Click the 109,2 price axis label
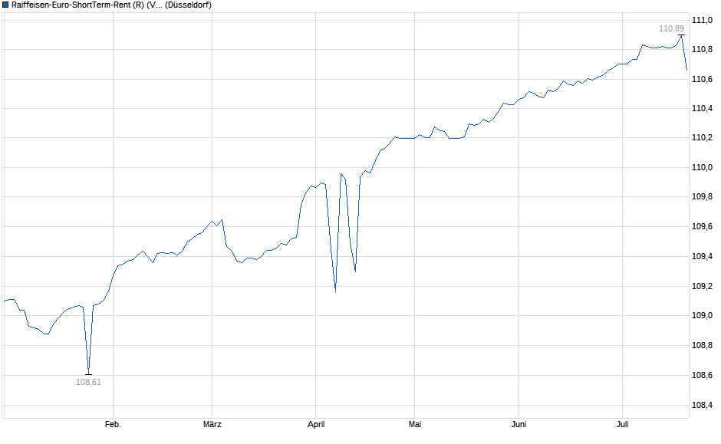This screenshot has width=721, height=444. [x=702, y=286]
